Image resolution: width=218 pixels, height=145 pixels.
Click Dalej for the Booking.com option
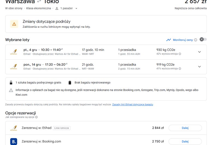185,141
